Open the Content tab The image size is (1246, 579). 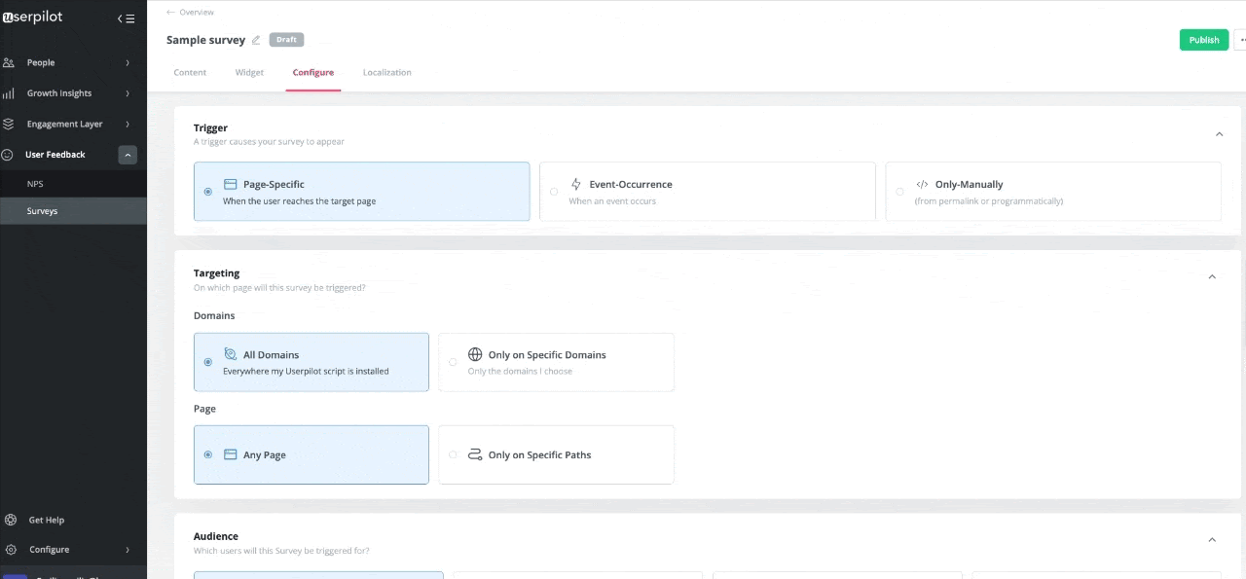(x=190, y=72)
